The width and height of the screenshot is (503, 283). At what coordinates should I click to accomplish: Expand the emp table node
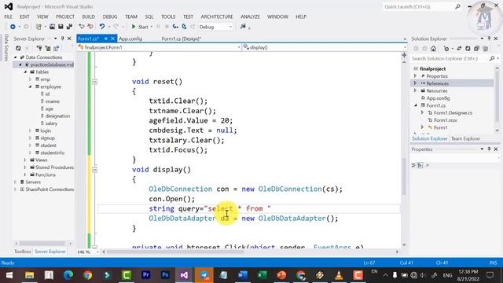coord(31,79)
